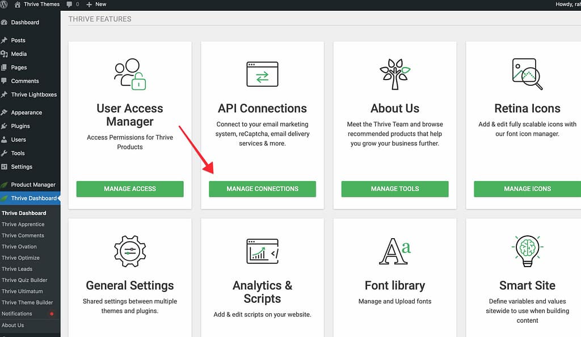This screenshot has height=337, width=581.
Task: Open Notifications in Thrive submenu
Action: (x=17, y=314)
